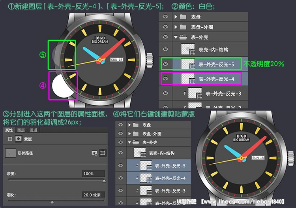The width and height of the screenshot is (296, 208).
Task: Click 表盘-外圈 folder icon in bottom layers panel
Action: coord(136,134)
